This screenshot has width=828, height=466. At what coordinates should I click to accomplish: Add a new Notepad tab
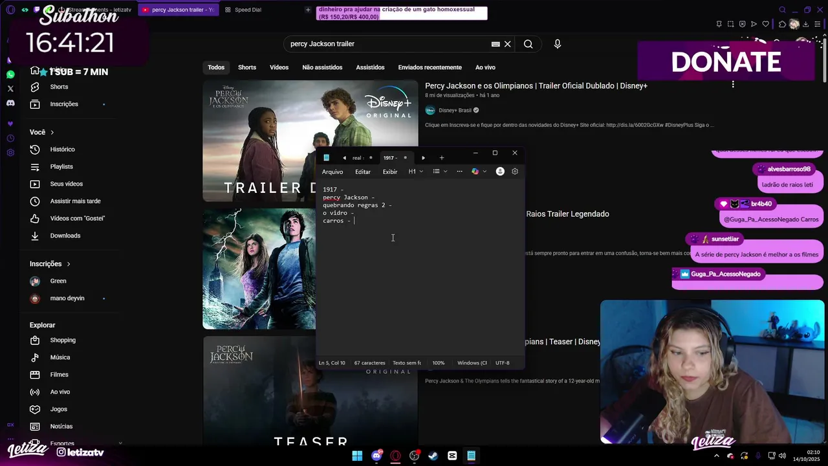(442, 158)
